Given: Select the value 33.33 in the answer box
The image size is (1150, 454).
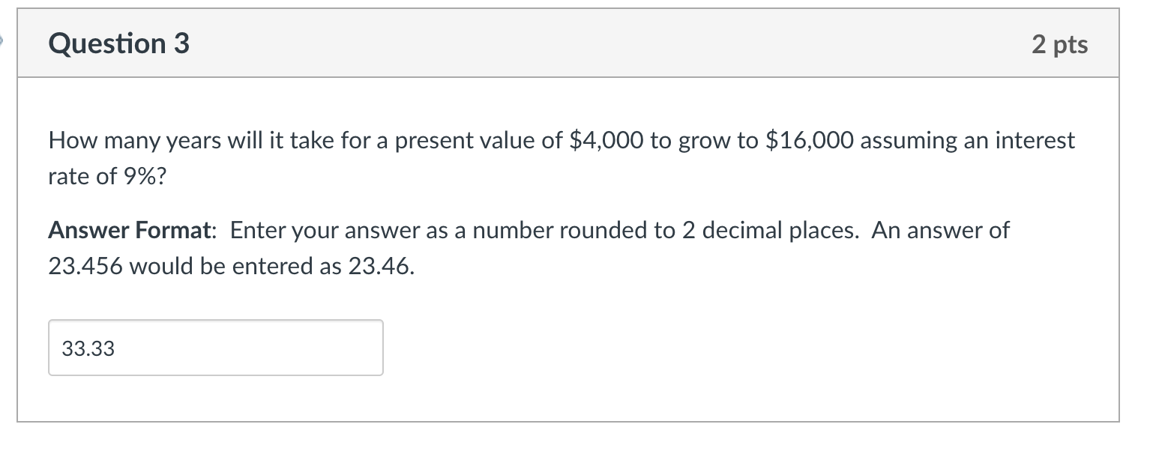Looking at the screenshot, I should point(88,348).
